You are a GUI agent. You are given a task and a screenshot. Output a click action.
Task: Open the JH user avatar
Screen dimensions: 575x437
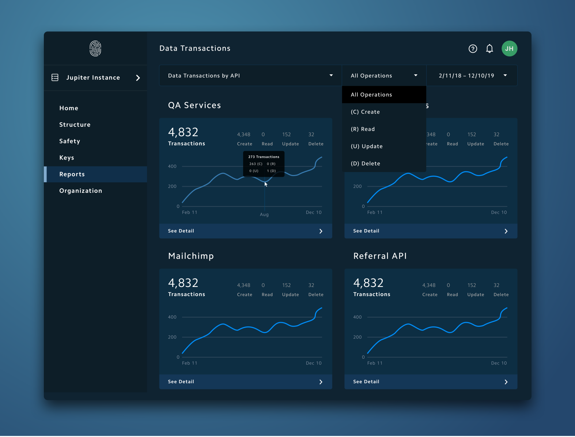(x=509, y=49)
